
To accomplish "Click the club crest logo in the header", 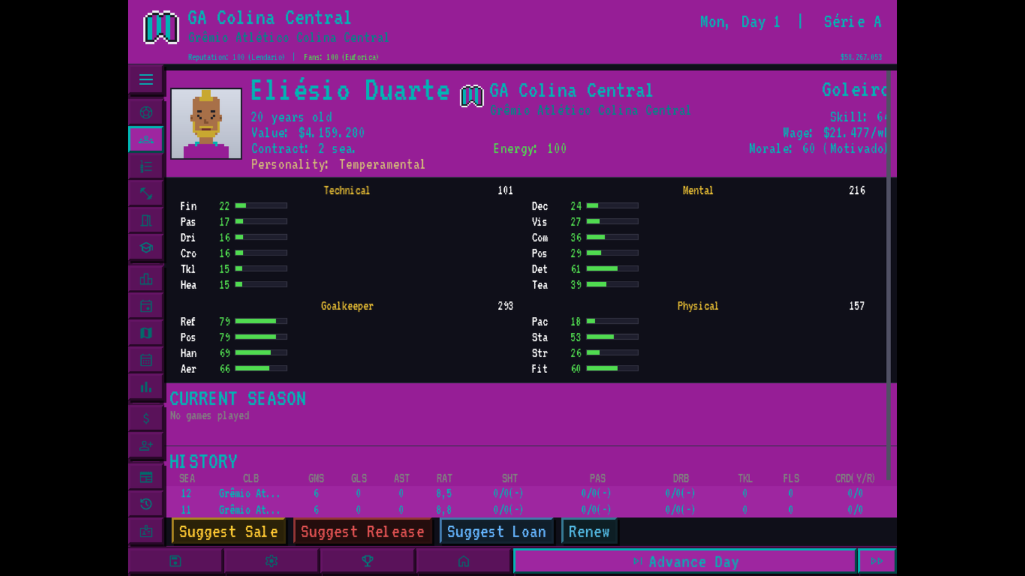I will coord(161,28).
